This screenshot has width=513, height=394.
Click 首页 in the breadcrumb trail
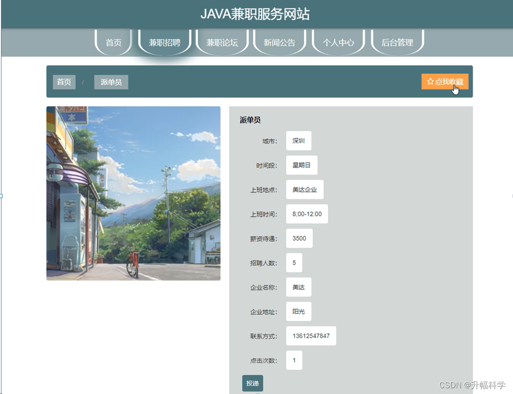(x=63, y=81)
